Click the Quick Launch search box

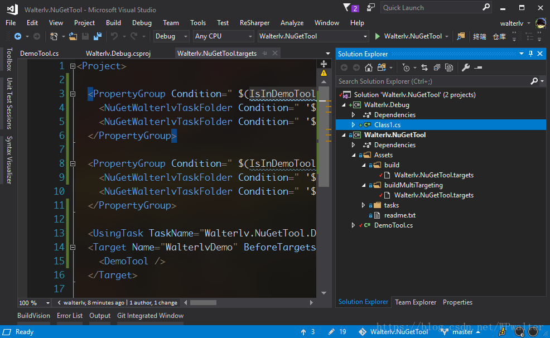tap(436, 7)
